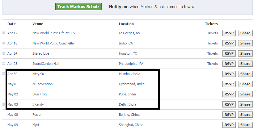
Task: Expand the Apr 24 Stereo Live row
Action: [4, 53]
